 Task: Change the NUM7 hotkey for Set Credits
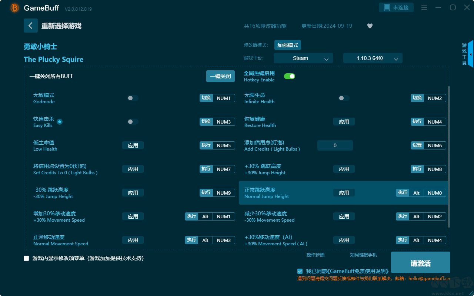(x=224, y=169)
